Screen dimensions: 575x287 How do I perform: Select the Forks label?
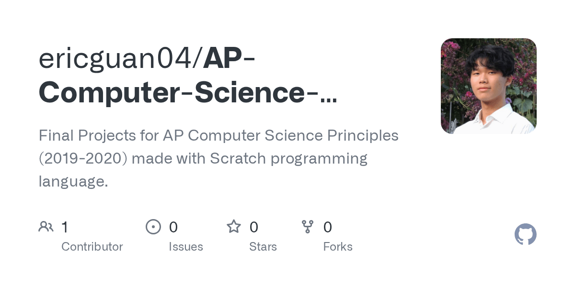tap(338, 247)
